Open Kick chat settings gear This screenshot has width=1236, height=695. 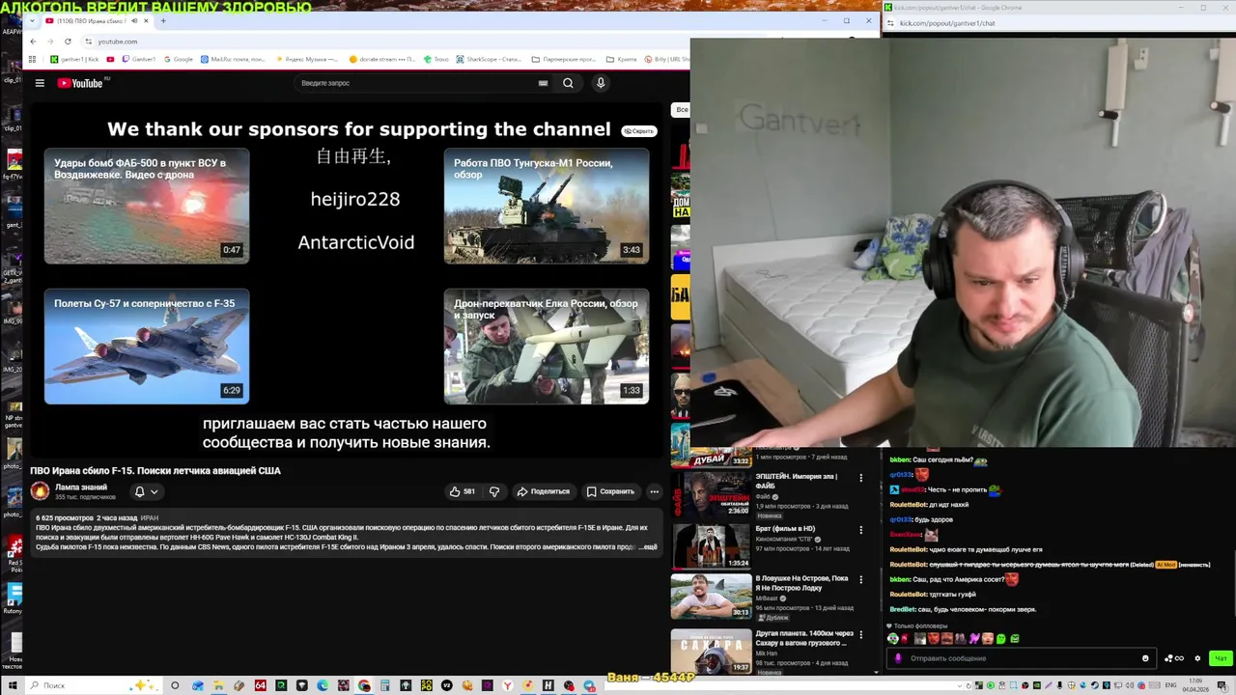[1197, 658]
